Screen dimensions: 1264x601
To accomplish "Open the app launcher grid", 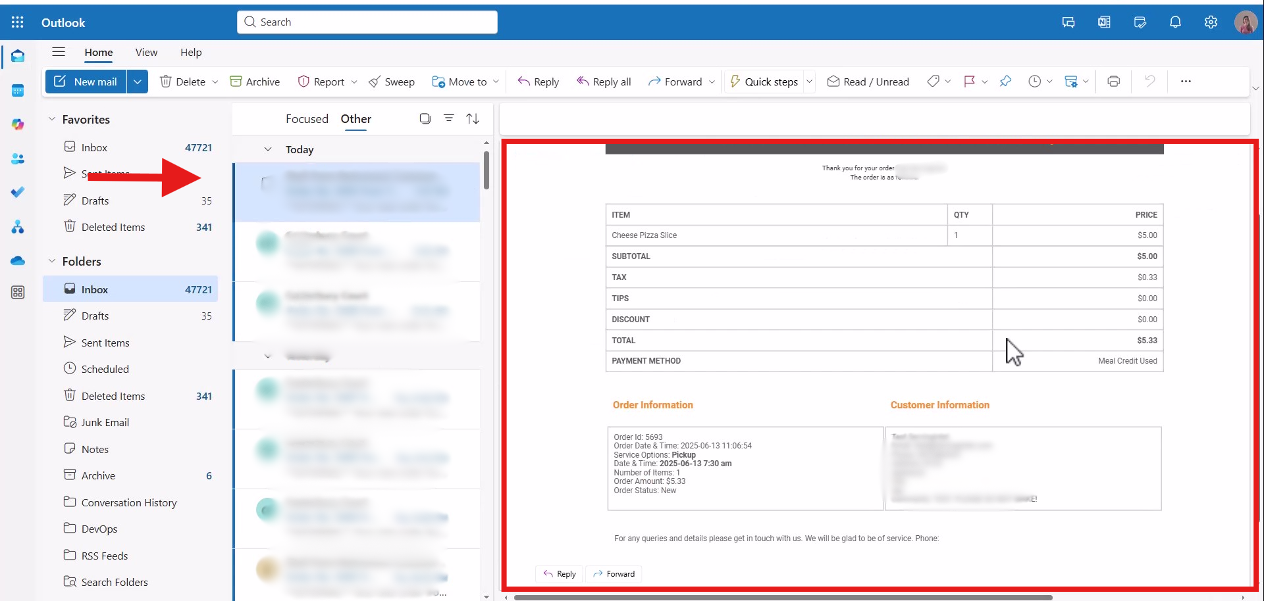I will tap(18, 22).
